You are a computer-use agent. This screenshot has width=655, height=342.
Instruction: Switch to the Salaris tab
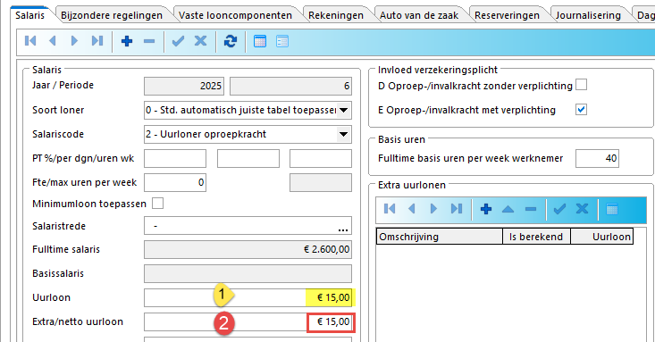point(29,15)
